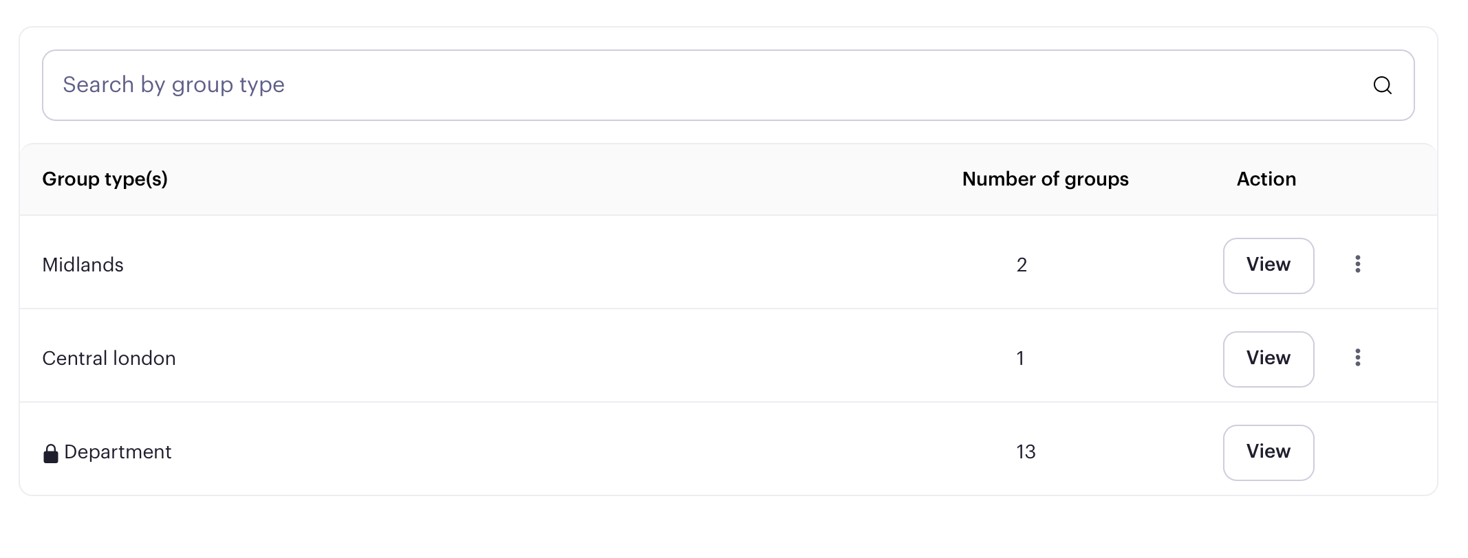
Task: Click empty area of the Department row
Action: [x=550, y=452]
